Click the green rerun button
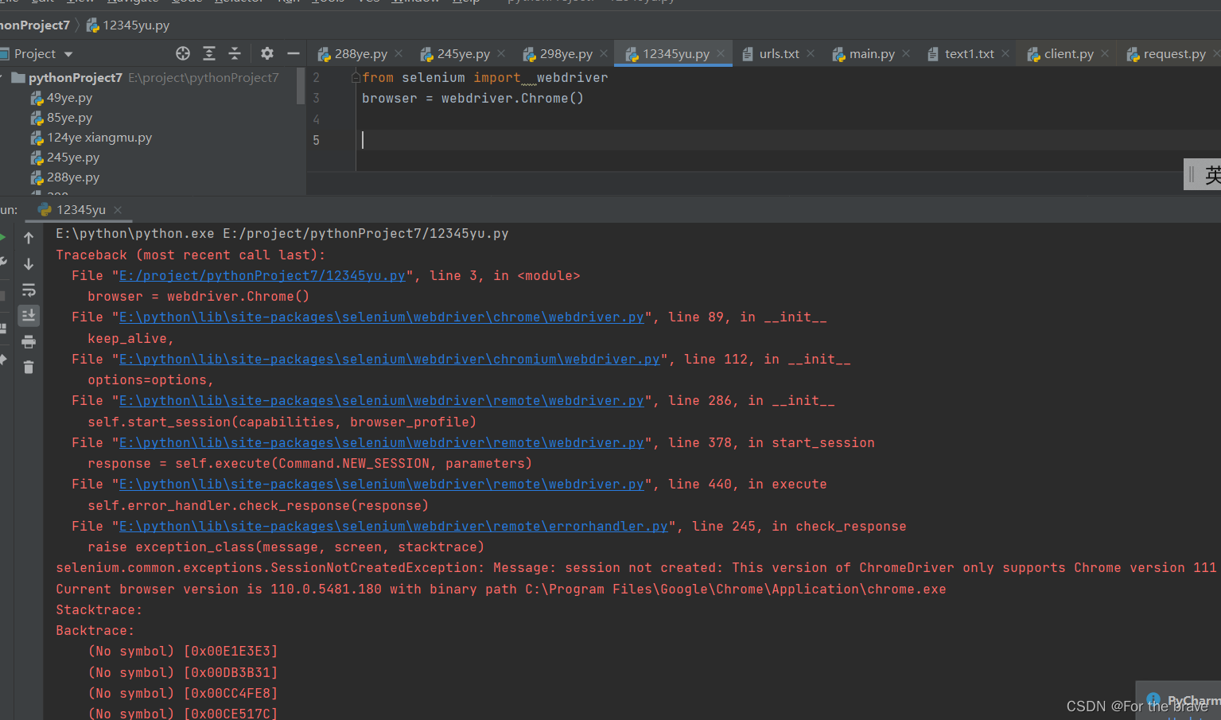This screenshot has width=1221, height=720. point(2,238)
